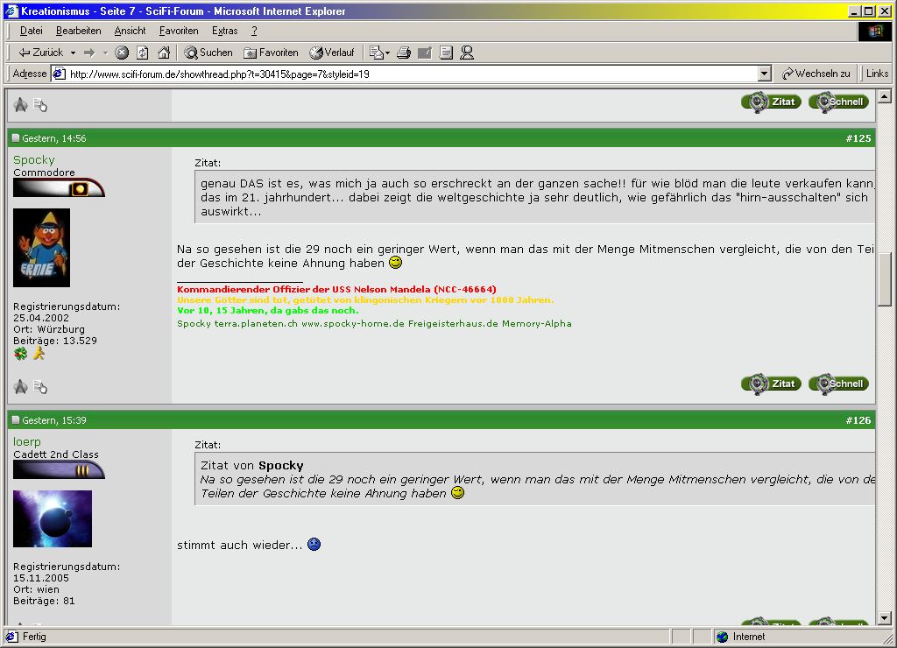The image size is (897, 648).
Task: Click inside the Adresse URL field
Action: click(403, 74)
